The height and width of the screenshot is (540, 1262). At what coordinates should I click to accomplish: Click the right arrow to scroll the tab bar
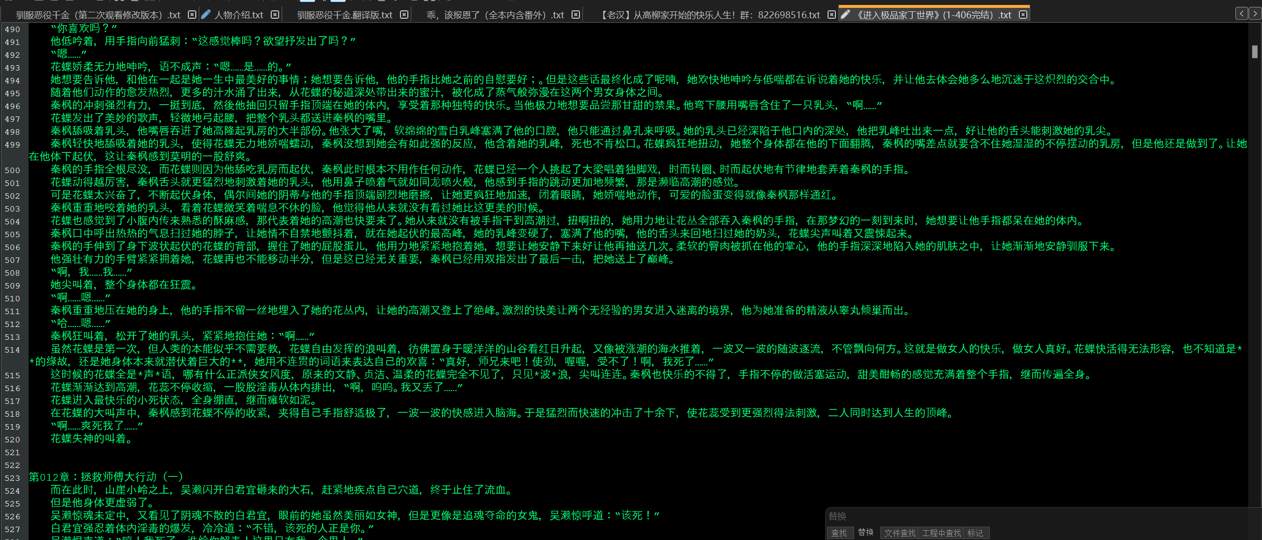pos(1256,14)
